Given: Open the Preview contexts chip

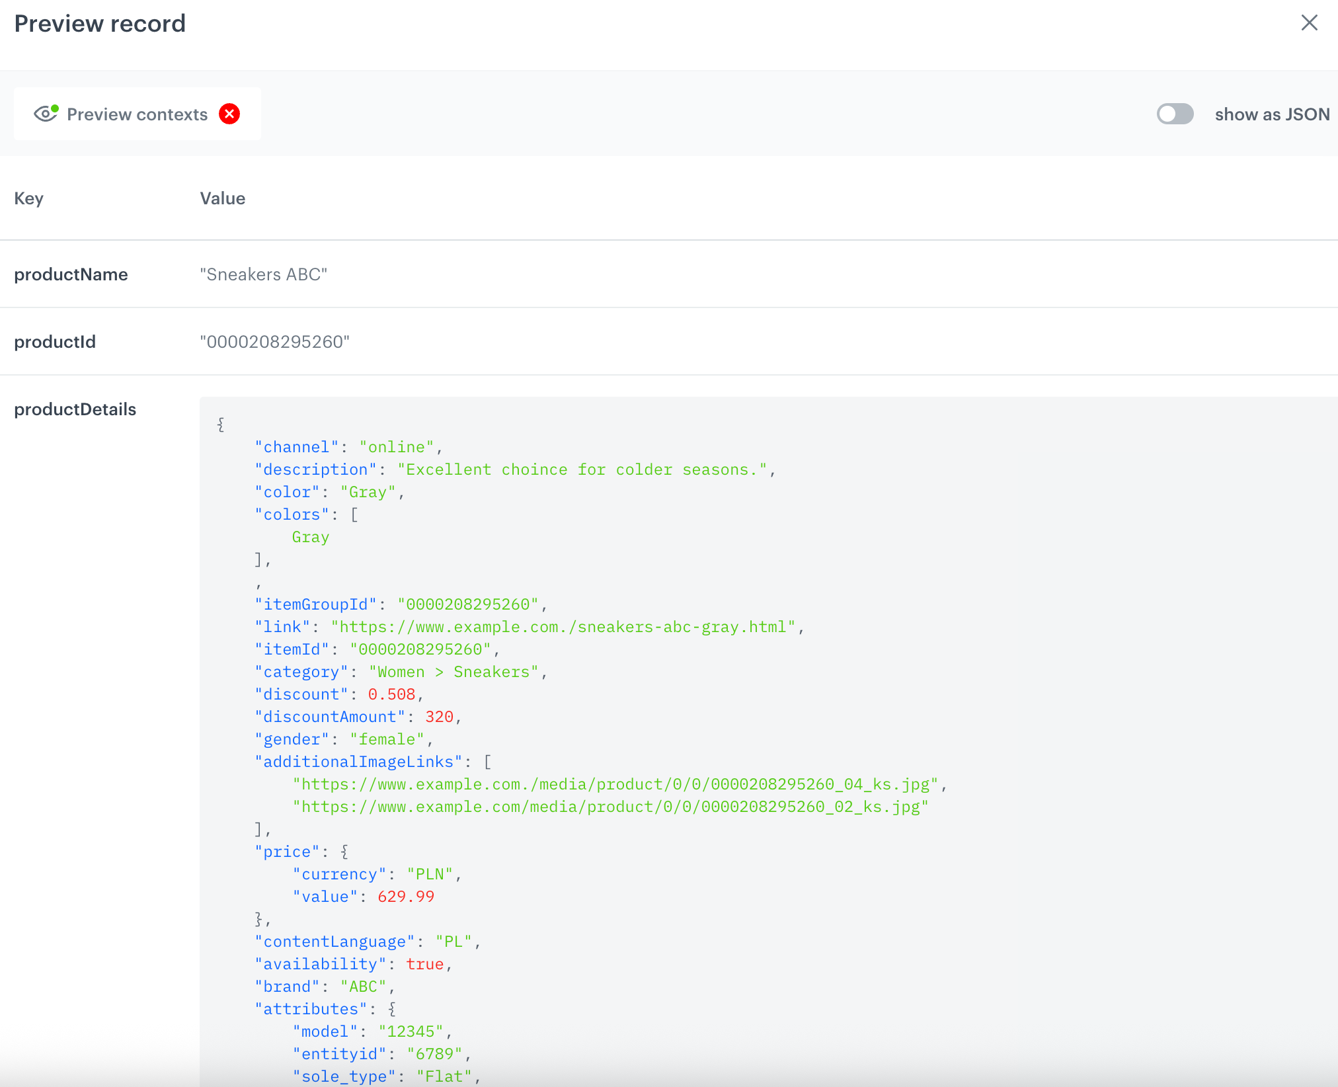Looking at the screenshot, I should tap(136, 114).
